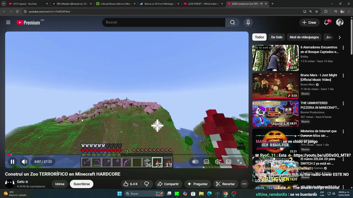Open the extensions puzzle icon
Screen dimensions: 353x198
coord(326,12)
